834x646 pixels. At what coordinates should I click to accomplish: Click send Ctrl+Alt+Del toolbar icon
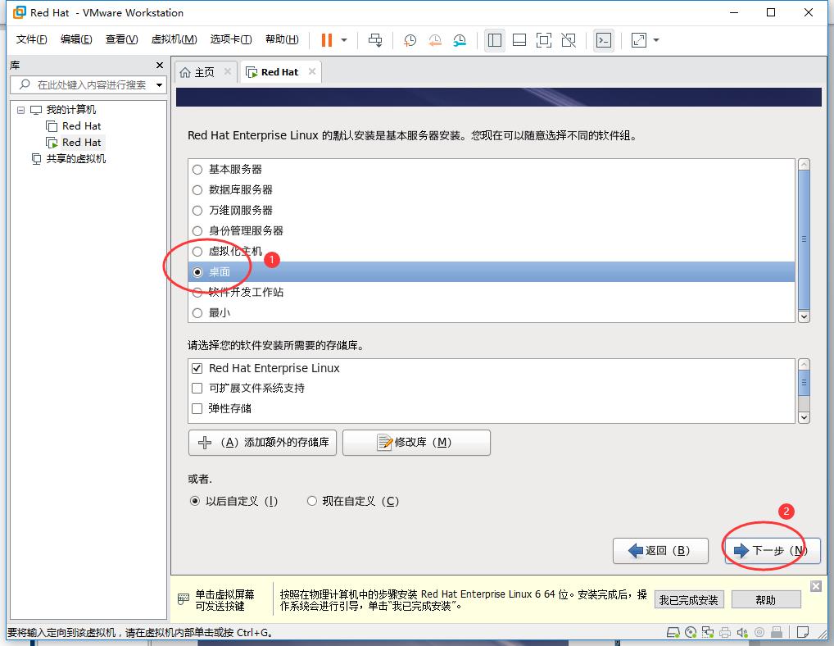click(375, 40)
